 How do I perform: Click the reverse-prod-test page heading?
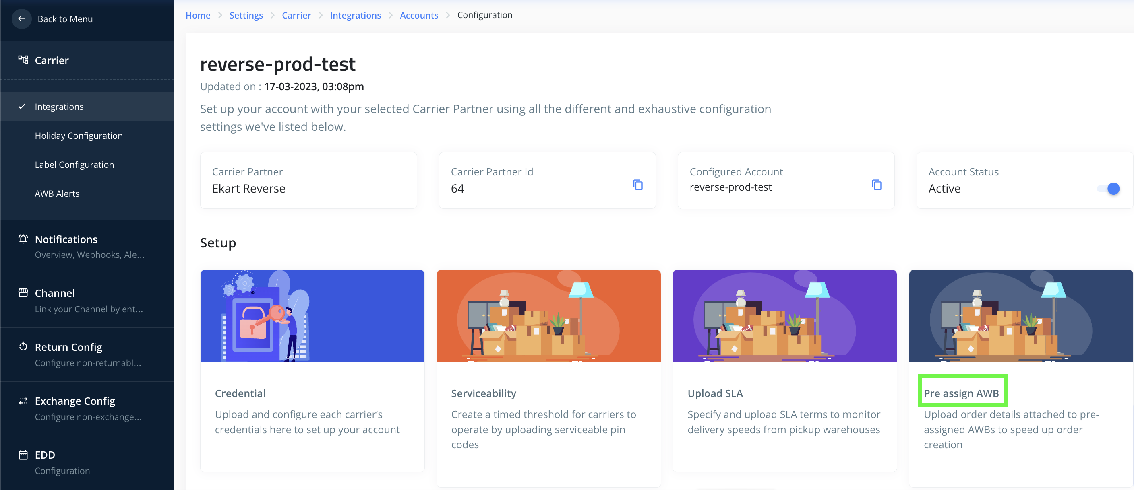[x=278, y=64]
